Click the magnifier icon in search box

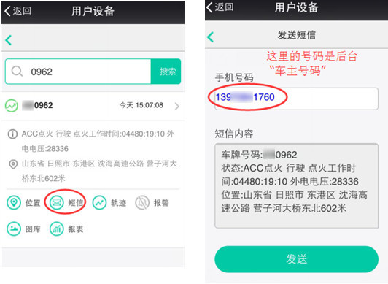coord(17,72)
